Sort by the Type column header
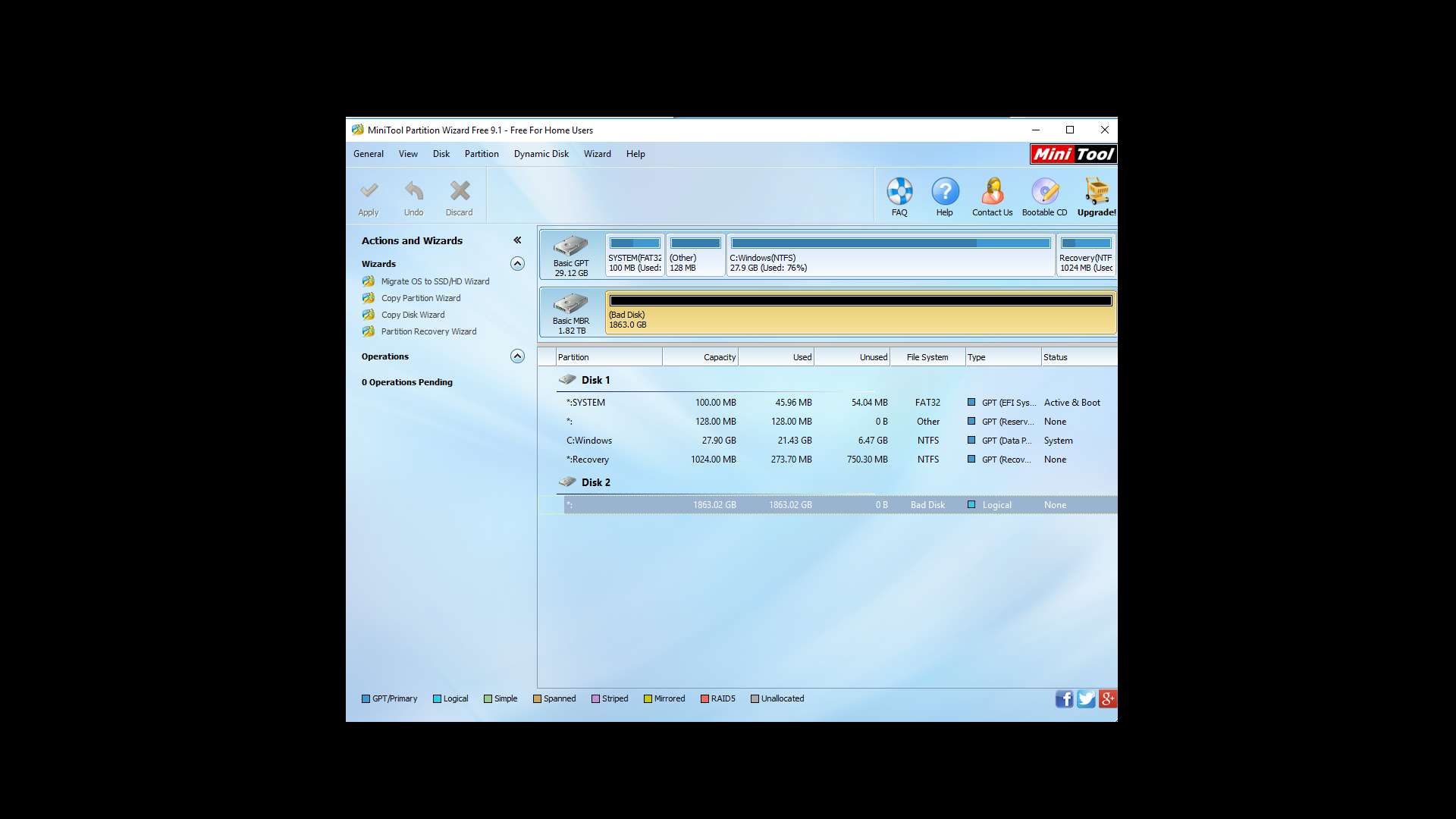This screenshot has width=1456, height=819. (x=1003, y=357)
